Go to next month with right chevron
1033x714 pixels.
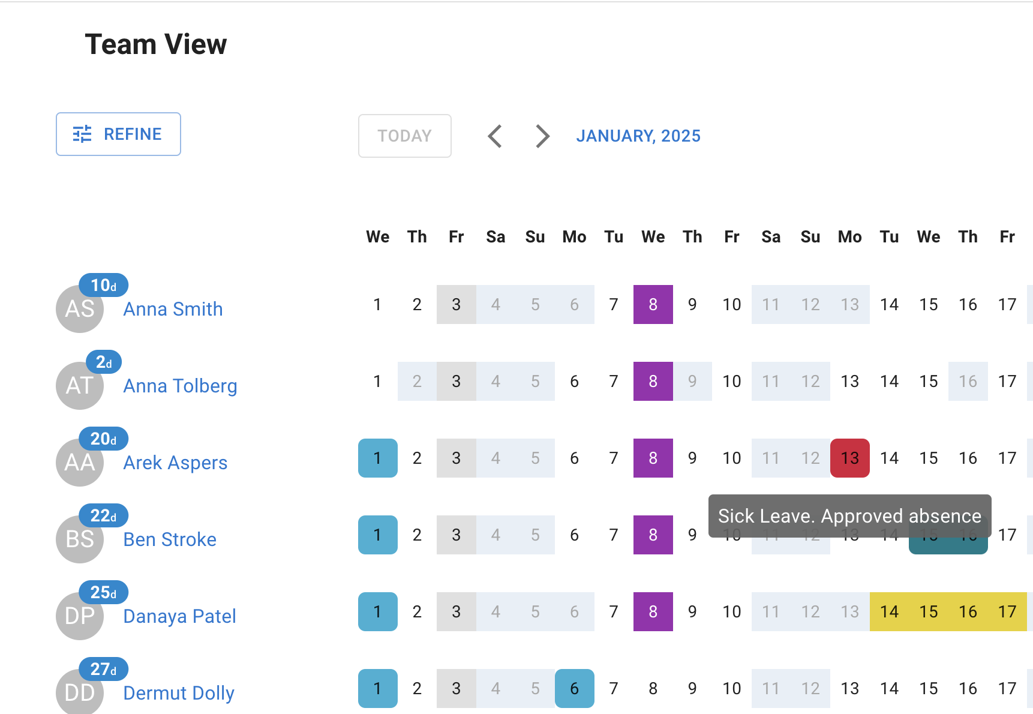point(542,136)
